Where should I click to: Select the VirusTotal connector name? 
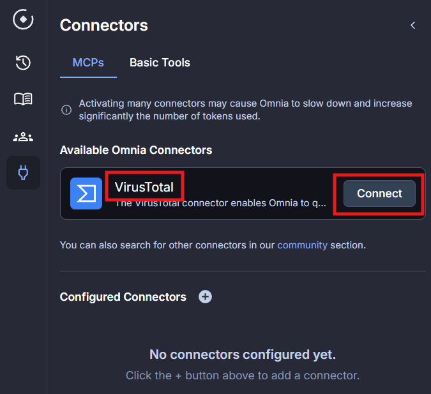pos(144,187)
